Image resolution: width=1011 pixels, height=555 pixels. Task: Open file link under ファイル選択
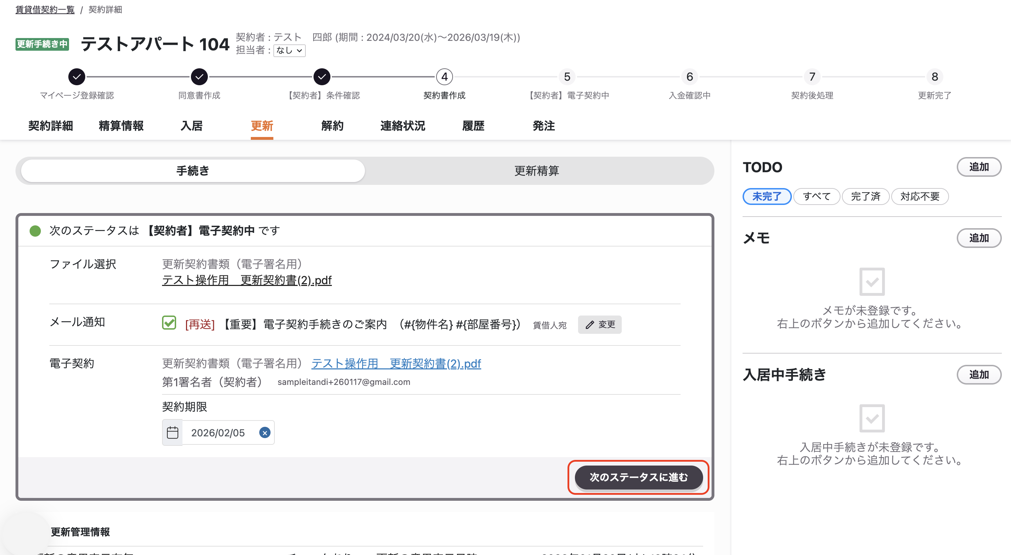[247, 280]
